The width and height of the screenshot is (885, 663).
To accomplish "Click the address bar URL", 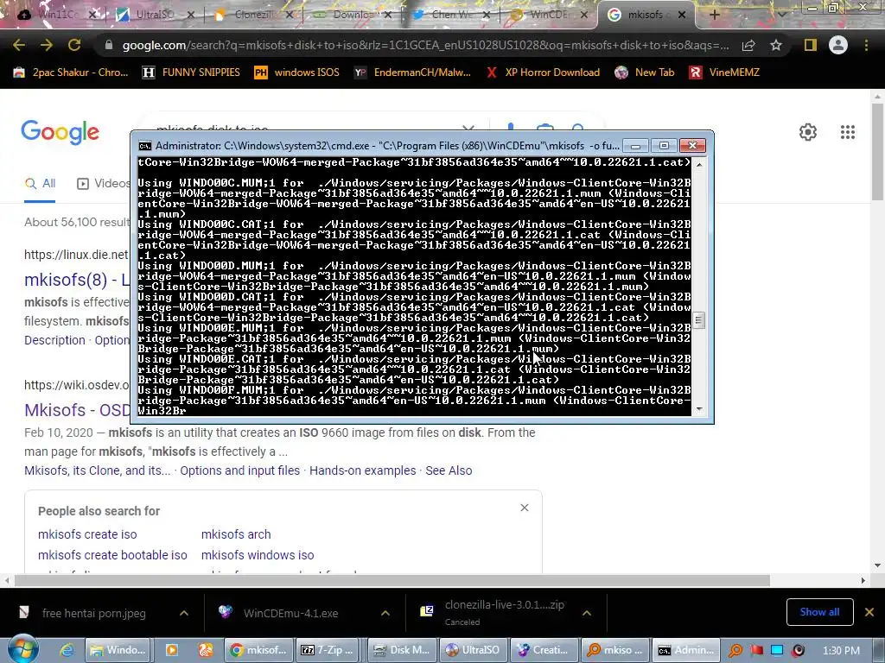I will tap(425, 45).
